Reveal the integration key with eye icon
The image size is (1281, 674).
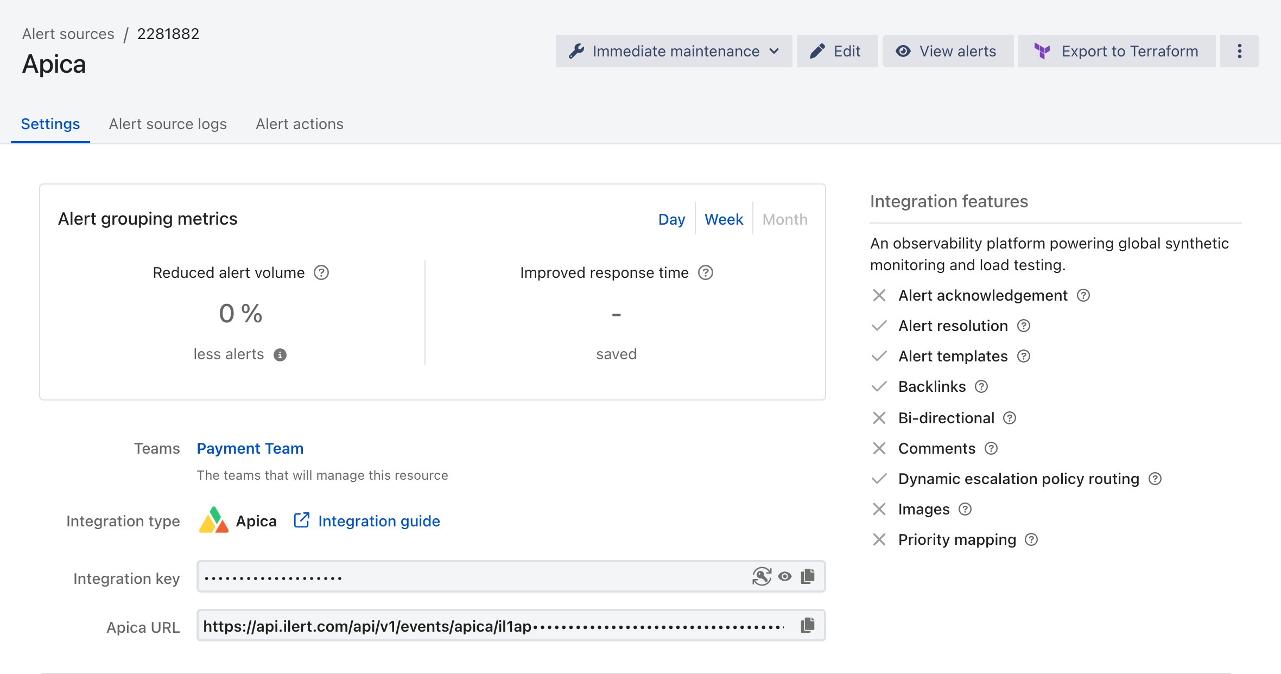[785, 576]
